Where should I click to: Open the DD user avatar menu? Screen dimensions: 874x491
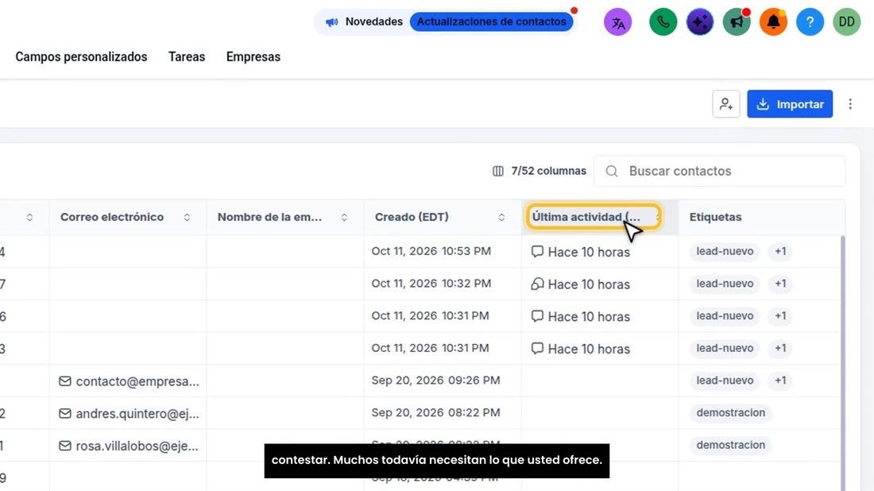(x=847, y=22)
